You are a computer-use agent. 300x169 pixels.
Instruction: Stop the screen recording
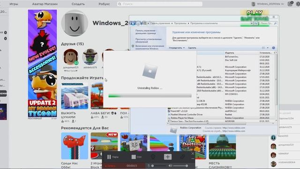(136, 157)
